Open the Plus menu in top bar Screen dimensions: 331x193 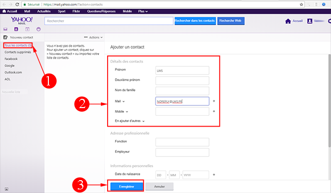click(x=143, y=11)
